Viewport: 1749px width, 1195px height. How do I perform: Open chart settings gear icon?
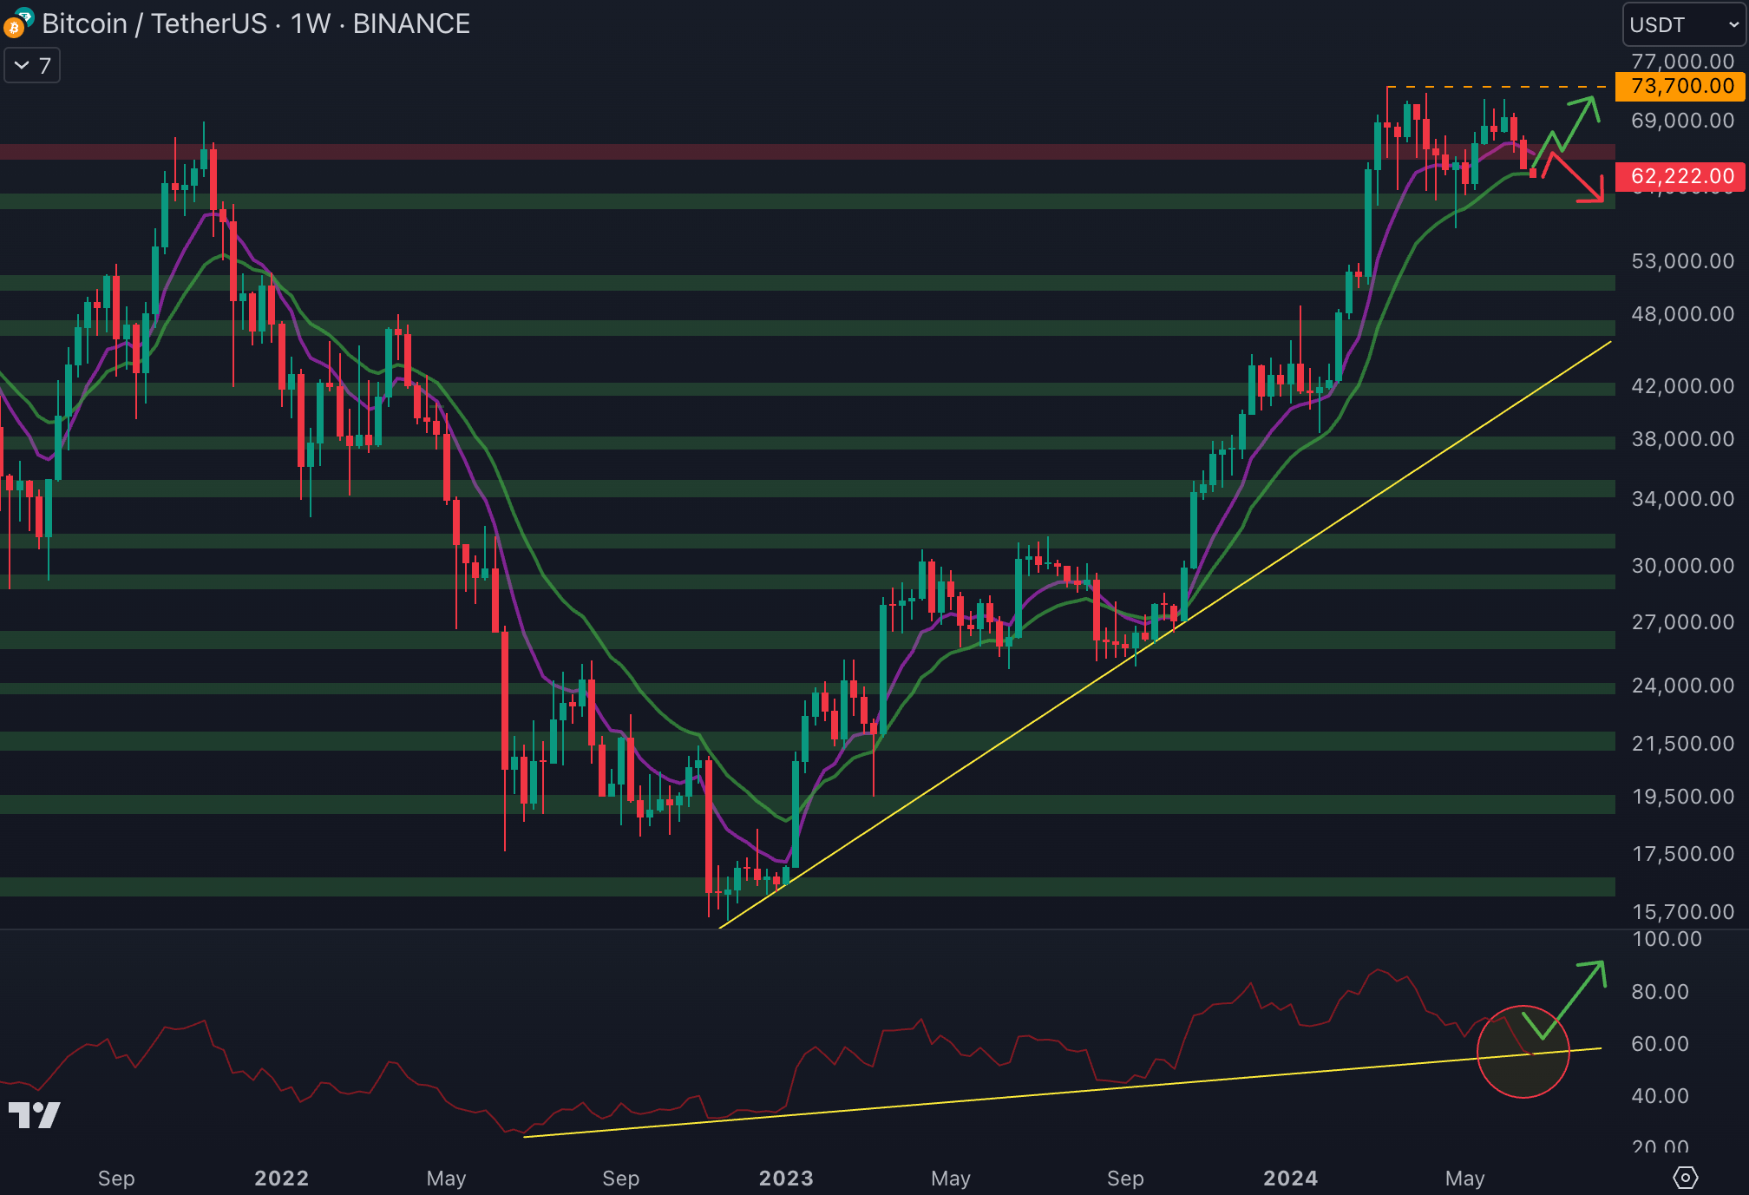coord(1684,1178)
